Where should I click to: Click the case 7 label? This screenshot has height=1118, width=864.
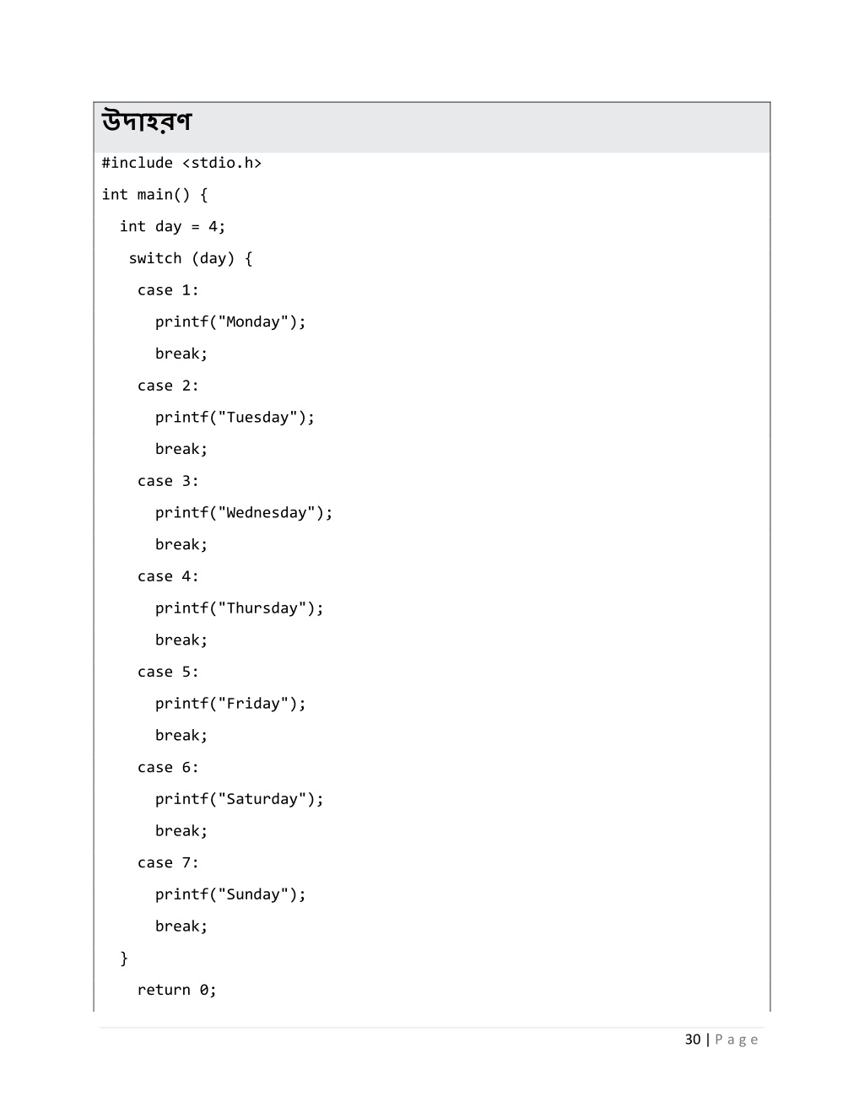168,862
